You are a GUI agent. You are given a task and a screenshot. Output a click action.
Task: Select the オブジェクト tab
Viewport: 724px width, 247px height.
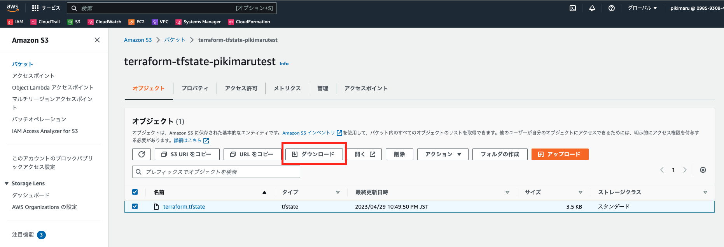pyautogui.click(x=149, y=88)
